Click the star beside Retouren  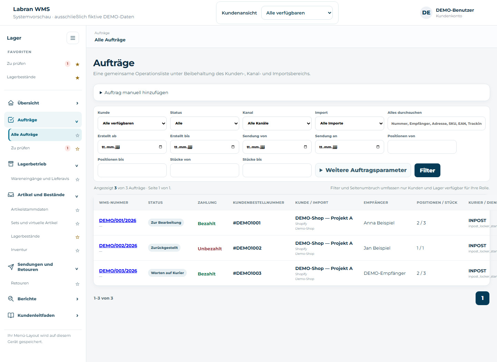(77, 284)
